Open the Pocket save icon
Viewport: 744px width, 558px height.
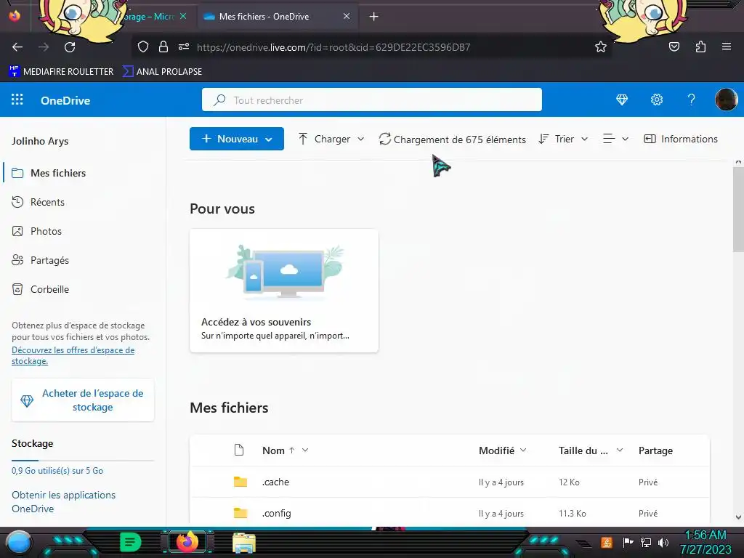674,46
